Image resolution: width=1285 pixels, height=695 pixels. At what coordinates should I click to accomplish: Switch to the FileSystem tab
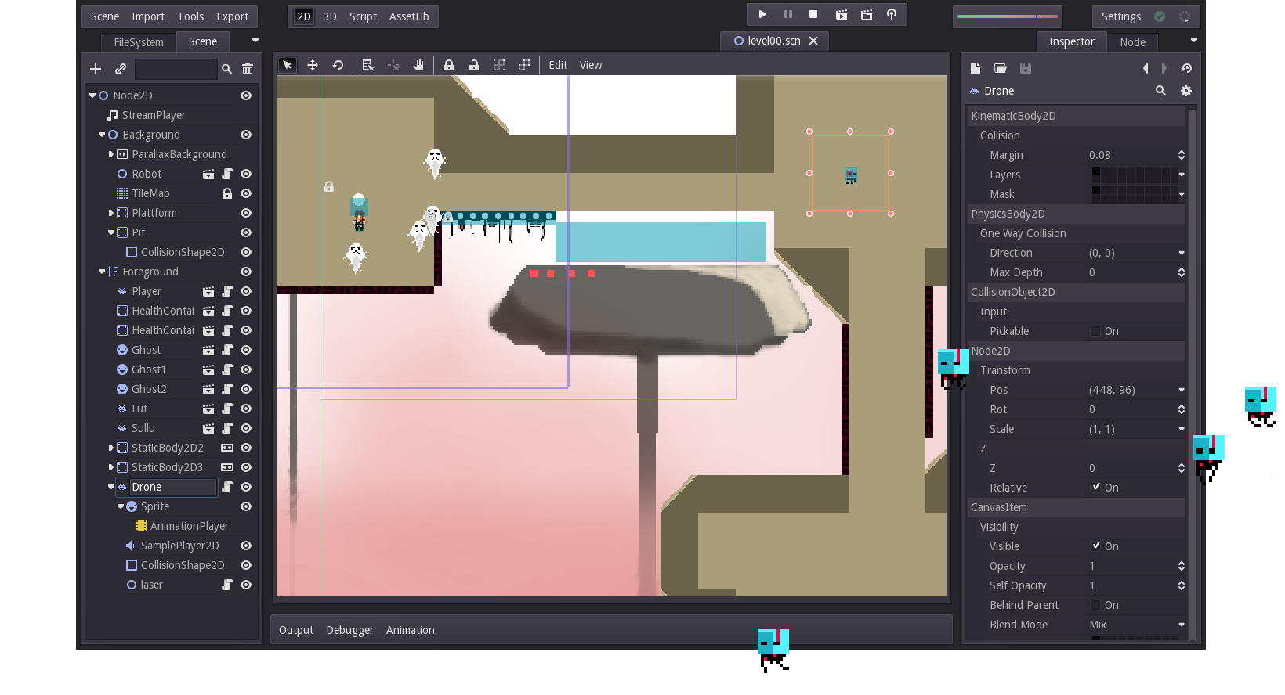pos(138,42)
